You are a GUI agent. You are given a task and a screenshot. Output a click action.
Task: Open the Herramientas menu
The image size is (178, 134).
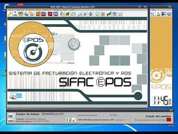click(47, 10)
